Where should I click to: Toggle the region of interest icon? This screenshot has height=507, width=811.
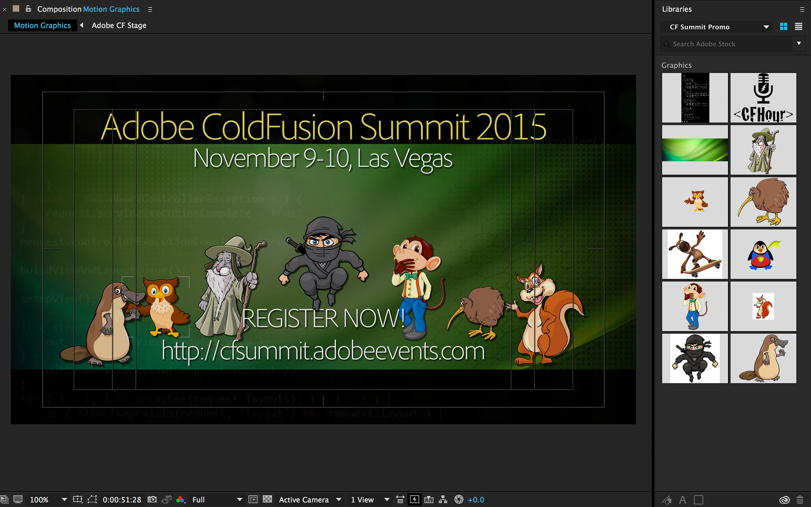(253, 499)
